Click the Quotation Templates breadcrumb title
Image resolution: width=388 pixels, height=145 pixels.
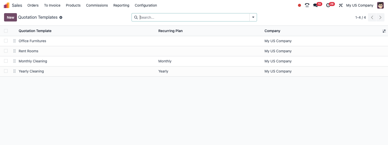click(x=38, y=17)
